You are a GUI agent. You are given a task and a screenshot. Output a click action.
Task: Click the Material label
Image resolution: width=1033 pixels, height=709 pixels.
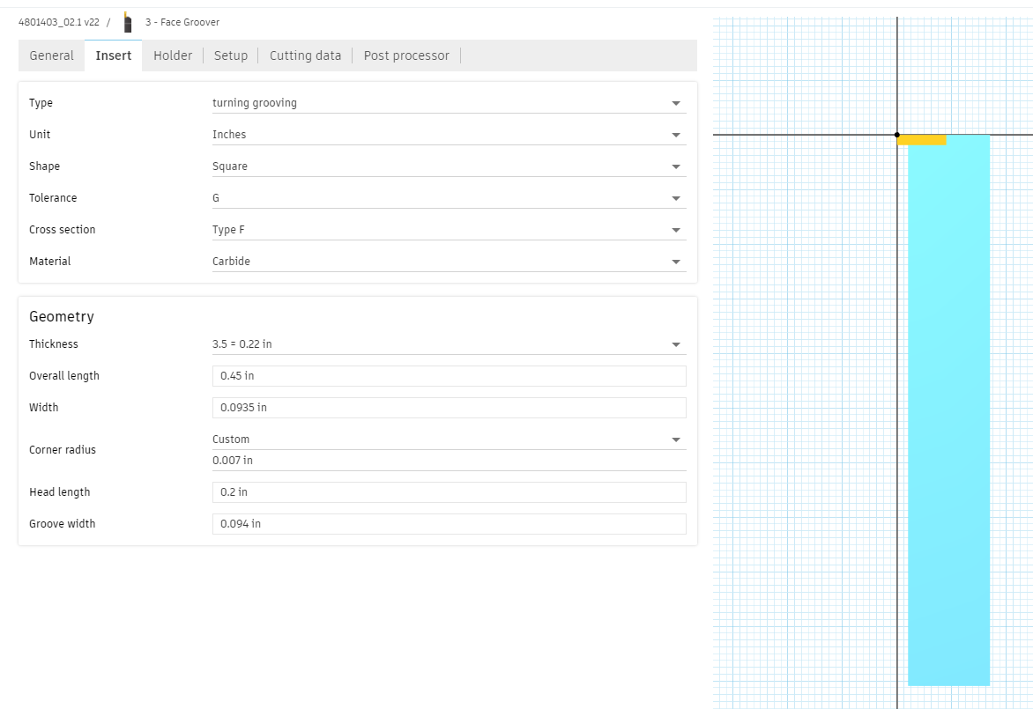point(49,261)
